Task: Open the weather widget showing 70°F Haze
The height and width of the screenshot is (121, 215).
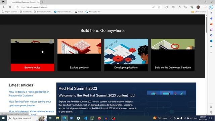Action: tap(160, 118)
